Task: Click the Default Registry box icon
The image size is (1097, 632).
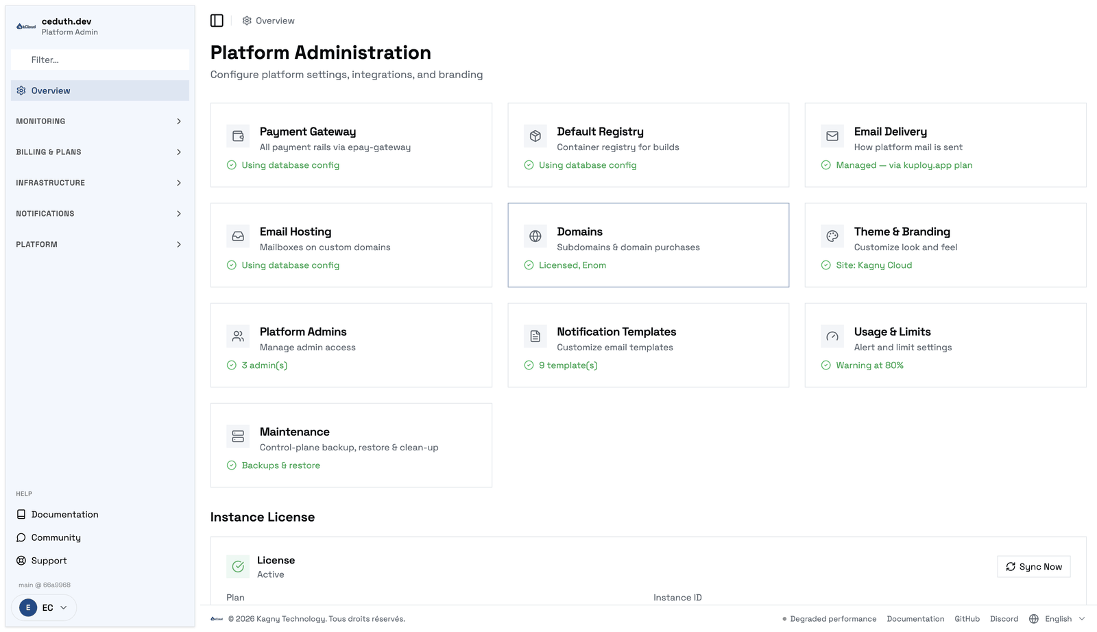Action: [x=535, y=136]
